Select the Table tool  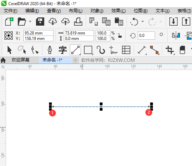click(x=126, y=50)
